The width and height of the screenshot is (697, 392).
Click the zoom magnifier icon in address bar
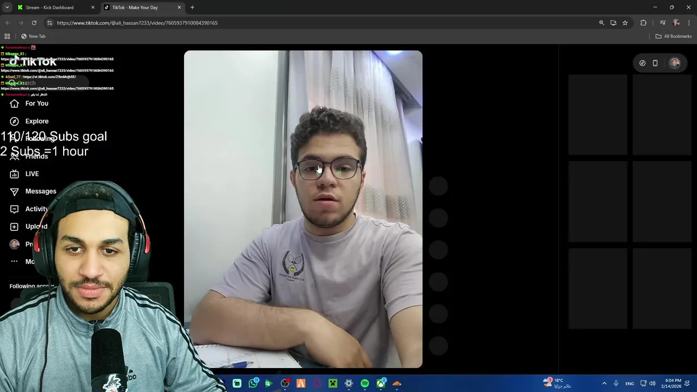(602, 23)
